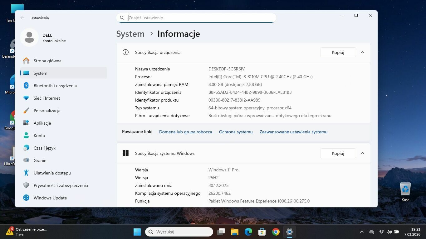426x239 pixels.
Task: Open Google Chrome from the taskbar
Action: [x=276, y=232]
